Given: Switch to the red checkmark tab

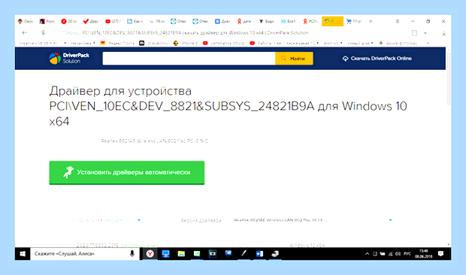Looking at the screenshot, I should point(91,21).
